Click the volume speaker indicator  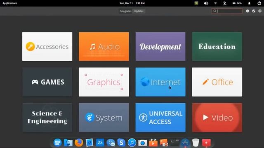coord(206,3)
